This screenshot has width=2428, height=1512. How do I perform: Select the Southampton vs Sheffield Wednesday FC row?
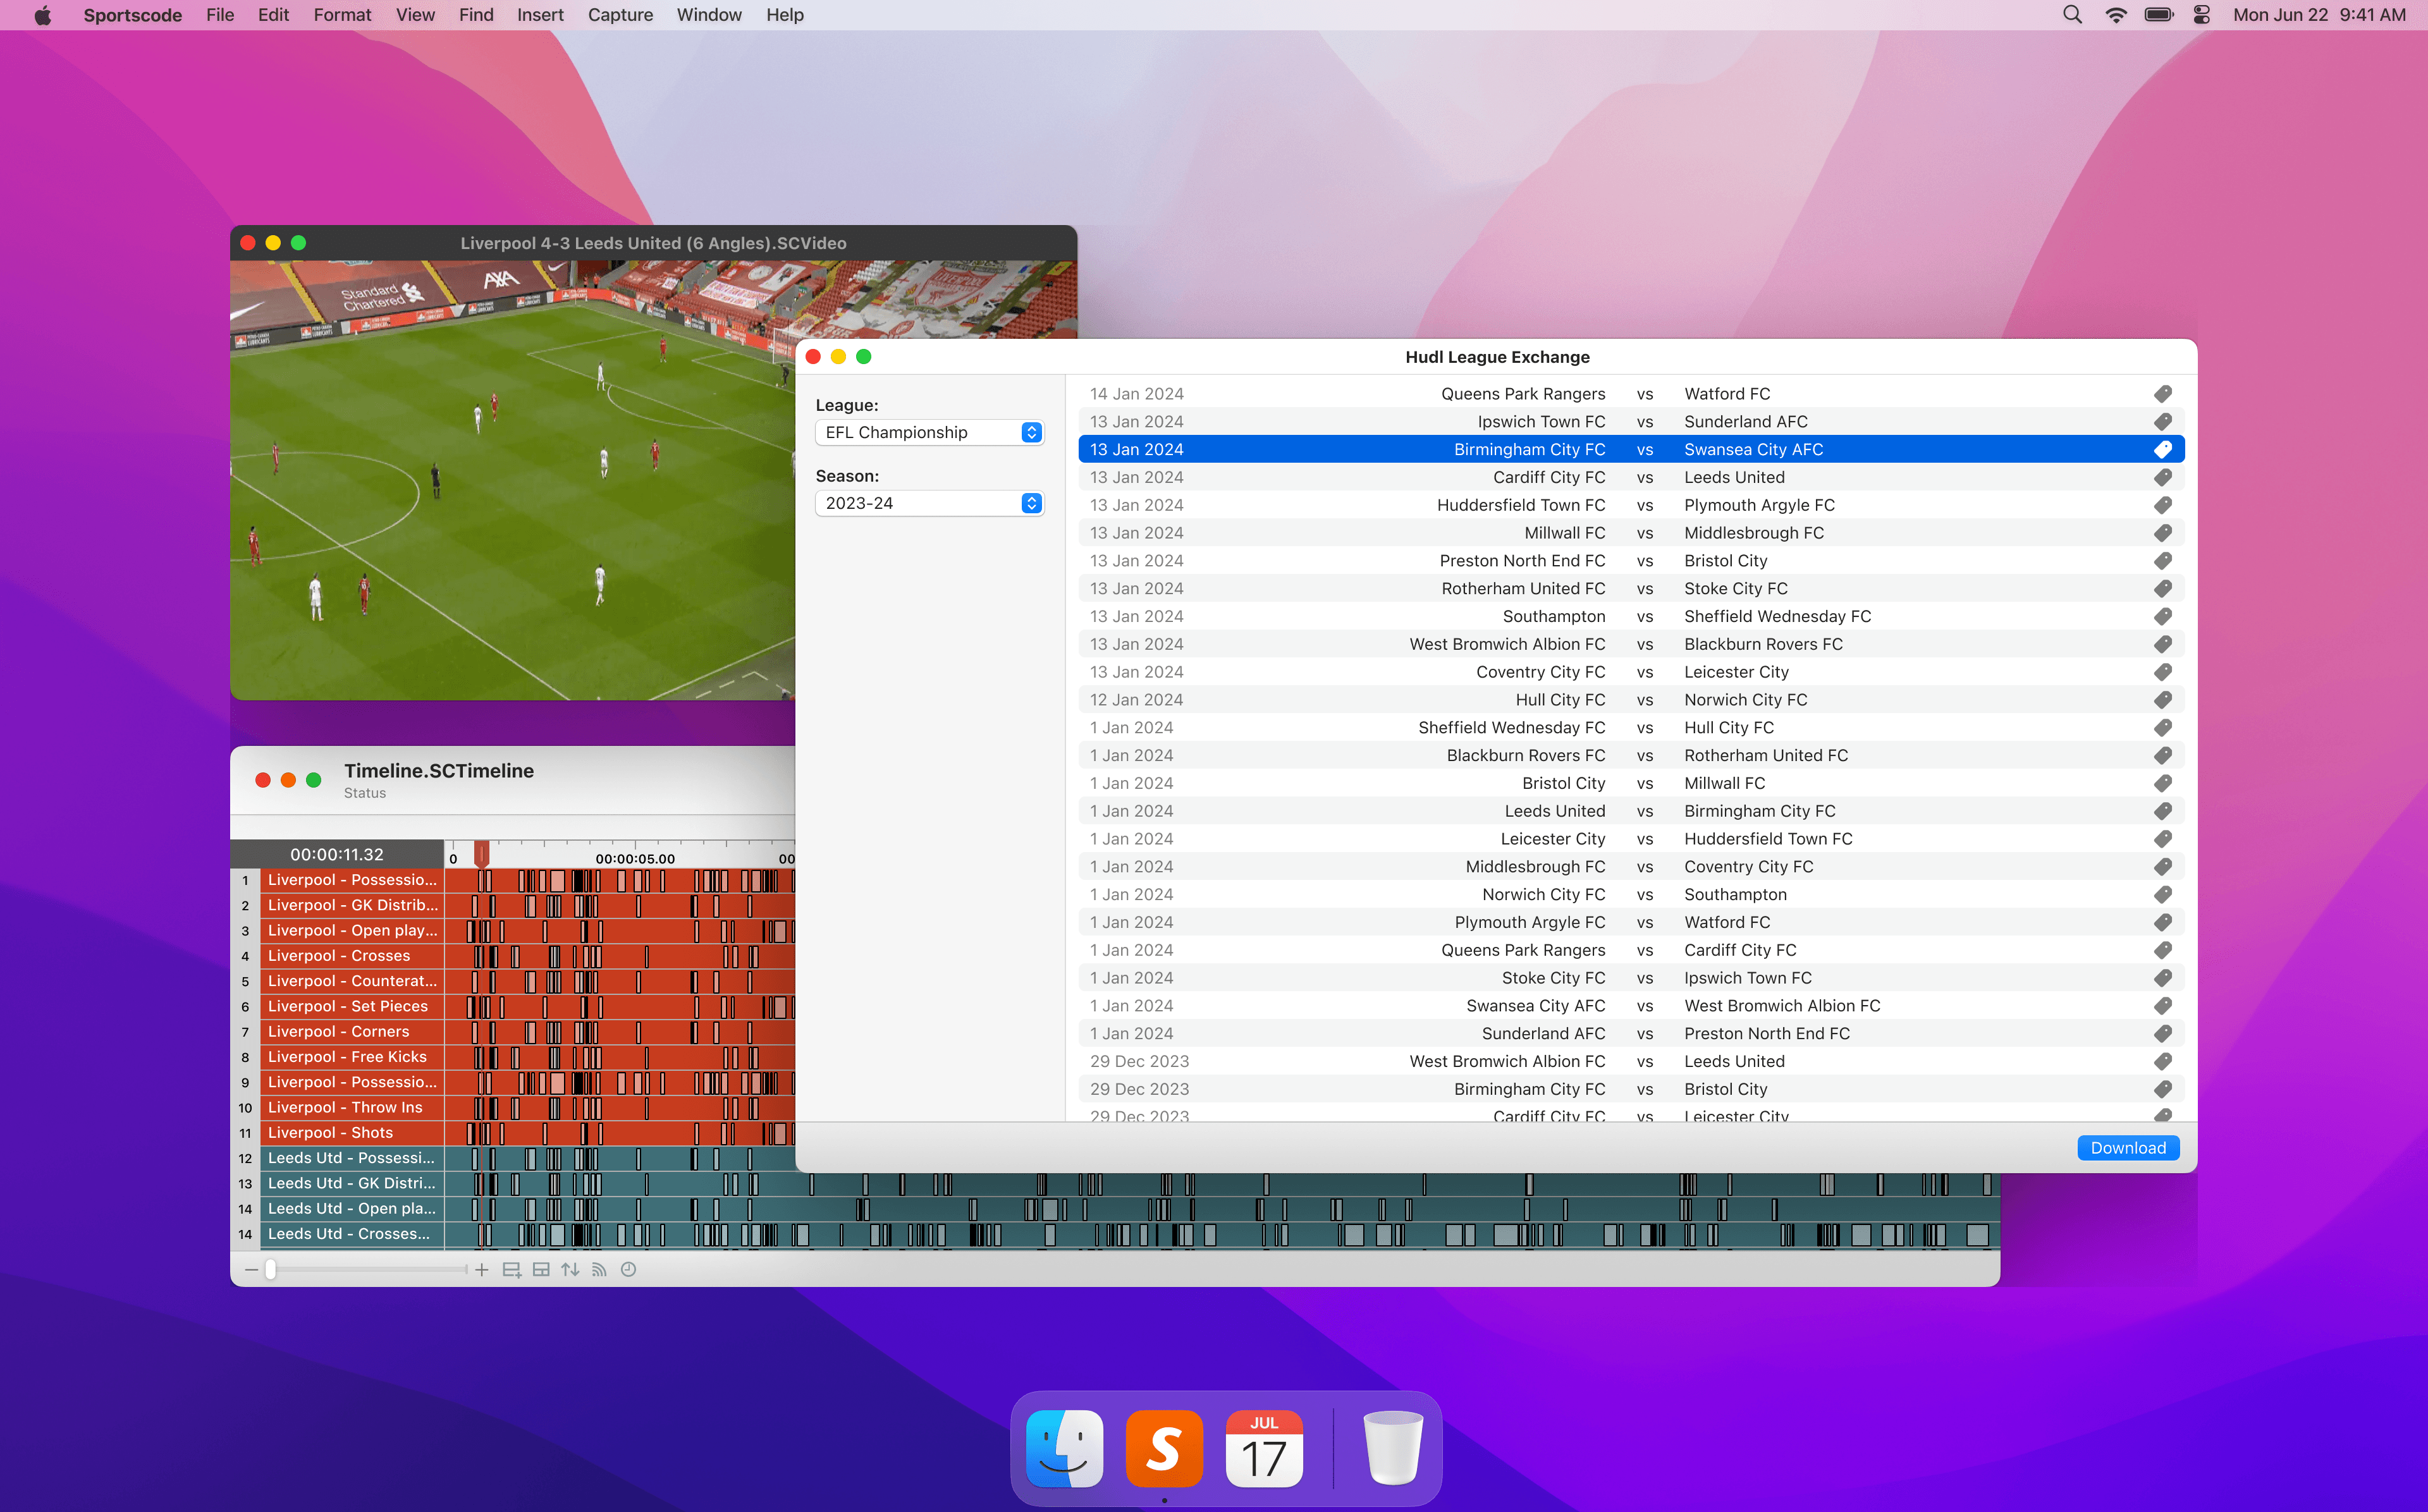pyautogui.click(x=1631, y=617)
